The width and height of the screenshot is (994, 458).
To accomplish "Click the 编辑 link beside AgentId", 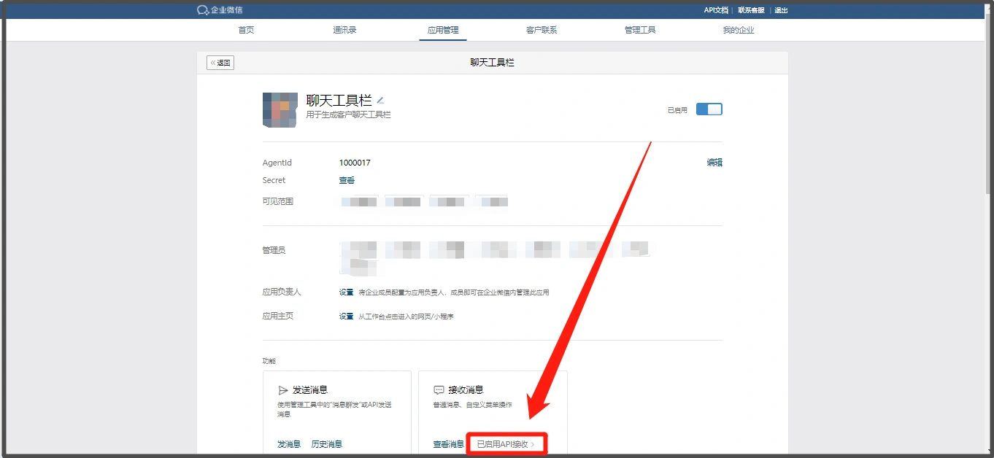I will click(714, 163).
